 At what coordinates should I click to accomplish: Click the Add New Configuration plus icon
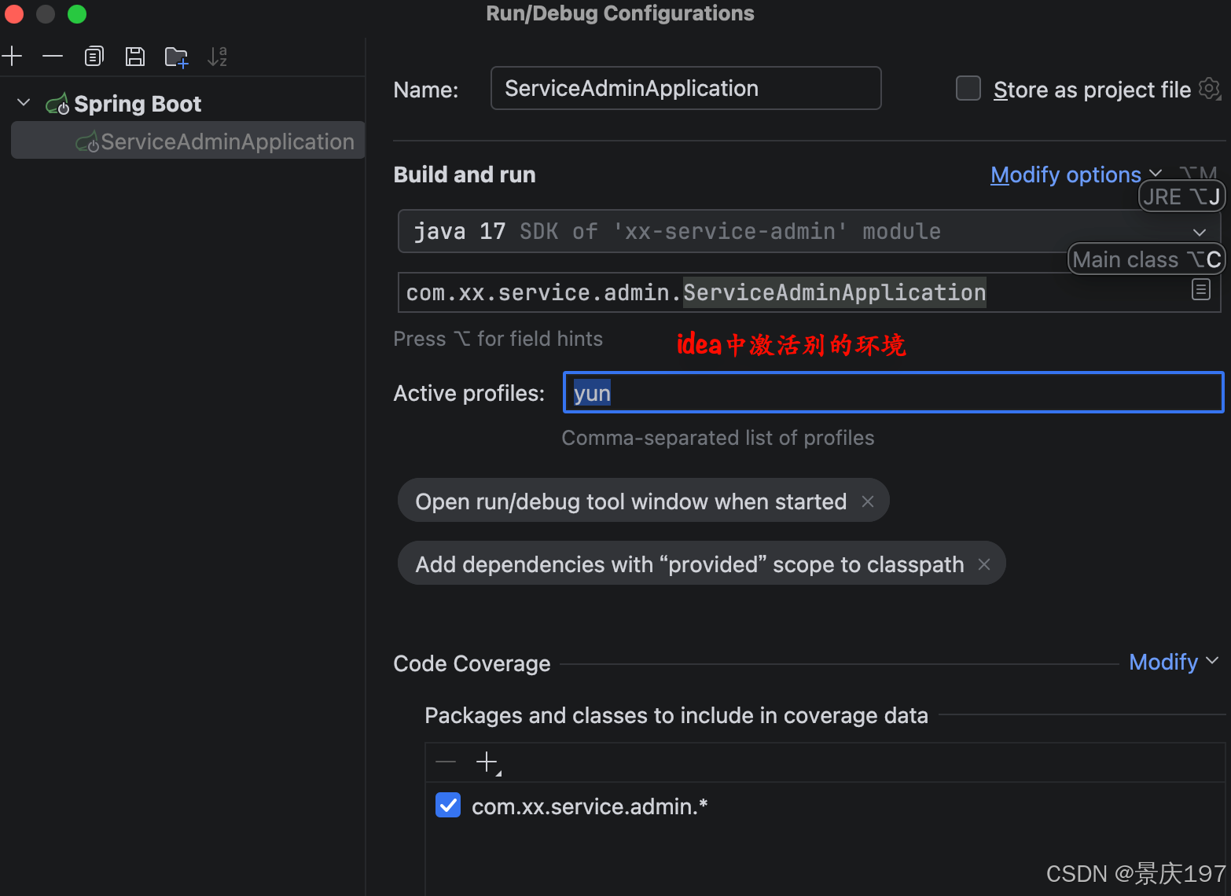coord(12,56)
